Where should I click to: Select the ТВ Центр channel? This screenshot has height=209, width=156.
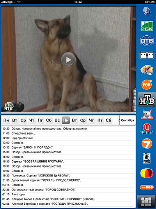pos(147,129)
